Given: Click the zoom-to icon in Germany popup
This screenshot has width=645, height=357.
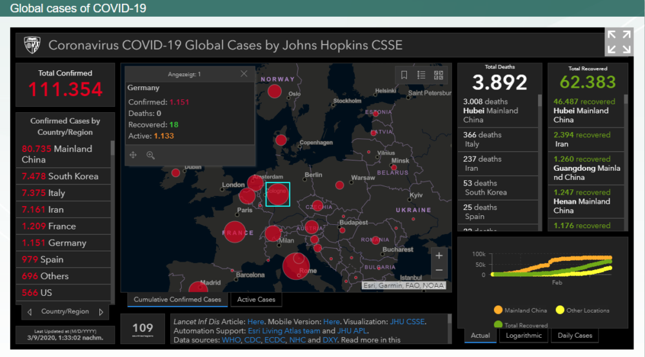Looking at the screenshot, I should coord(150,155).
